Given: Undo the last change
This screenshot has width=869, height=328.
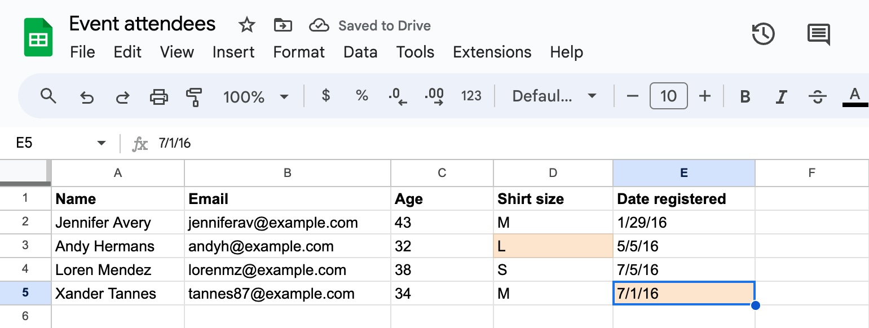Looking at the screenshot, I should click(x=86, y=96).
